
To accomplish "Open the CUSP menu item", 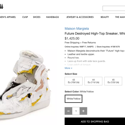I will click(x=25, y=17).
